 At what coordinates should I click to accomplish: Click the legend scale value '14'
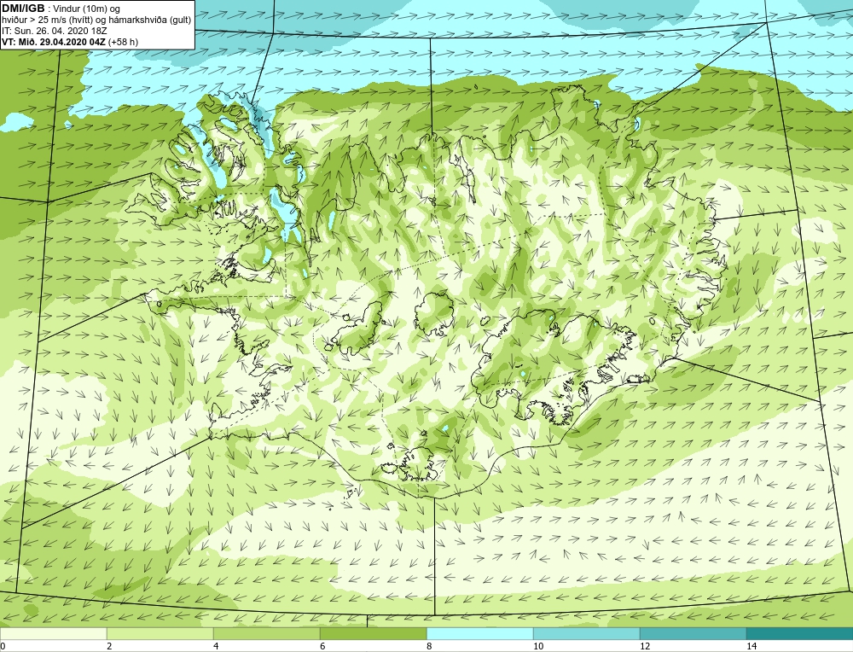click(x=751, y=646)
